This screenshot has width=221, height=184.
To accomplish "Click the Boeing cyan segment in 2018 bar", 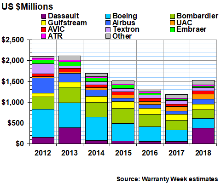I will click(x=203, y=123).
